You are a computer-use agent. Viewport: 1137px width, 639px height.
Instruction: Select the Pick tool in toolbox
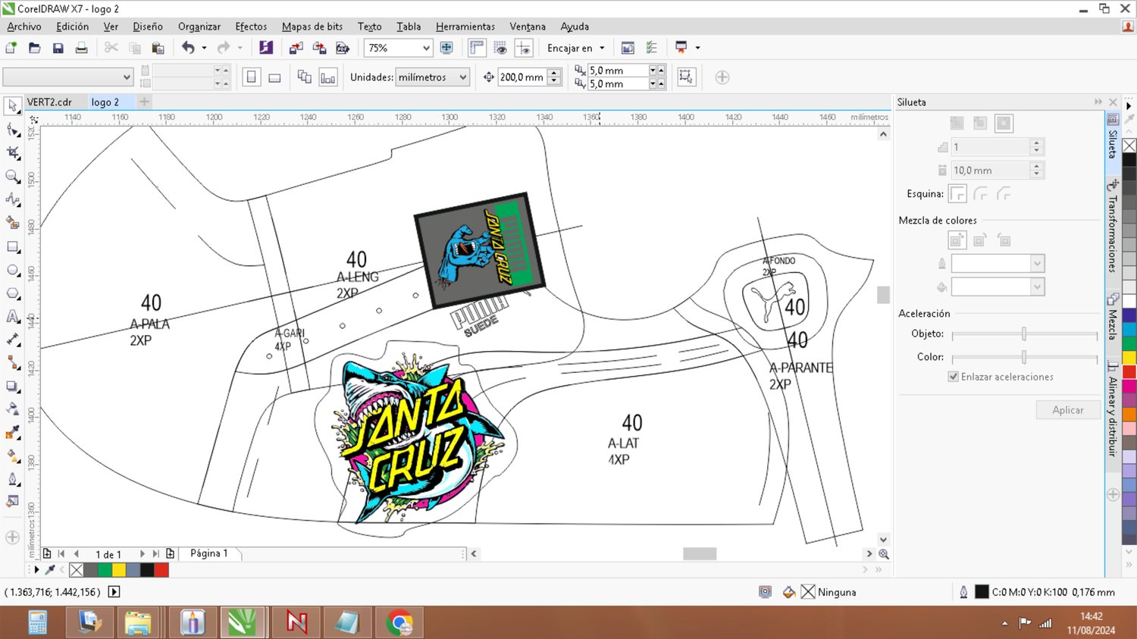[12, 106]
